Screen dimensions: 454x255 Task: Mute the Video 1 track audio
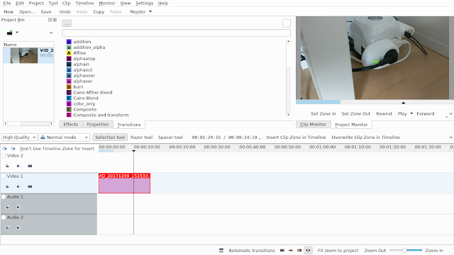point(18,186)
